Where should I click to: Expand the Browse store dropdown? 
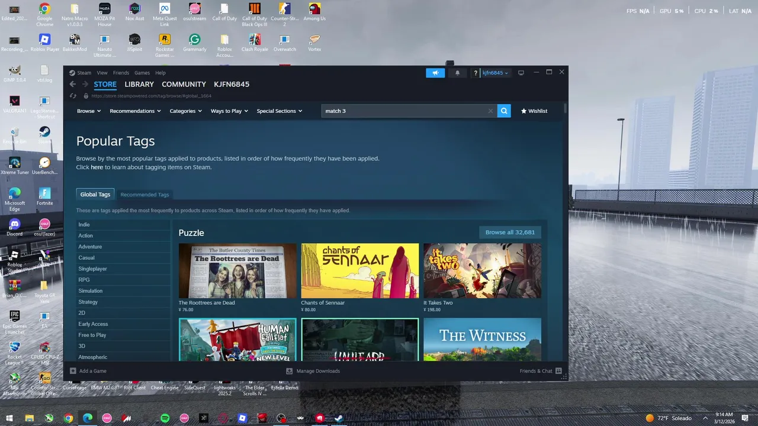89,111
